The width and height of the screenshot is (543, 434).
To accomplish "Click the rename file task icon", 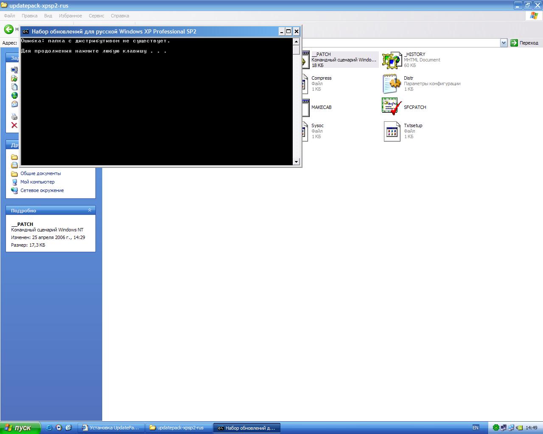I will click(x=14, y=70).
